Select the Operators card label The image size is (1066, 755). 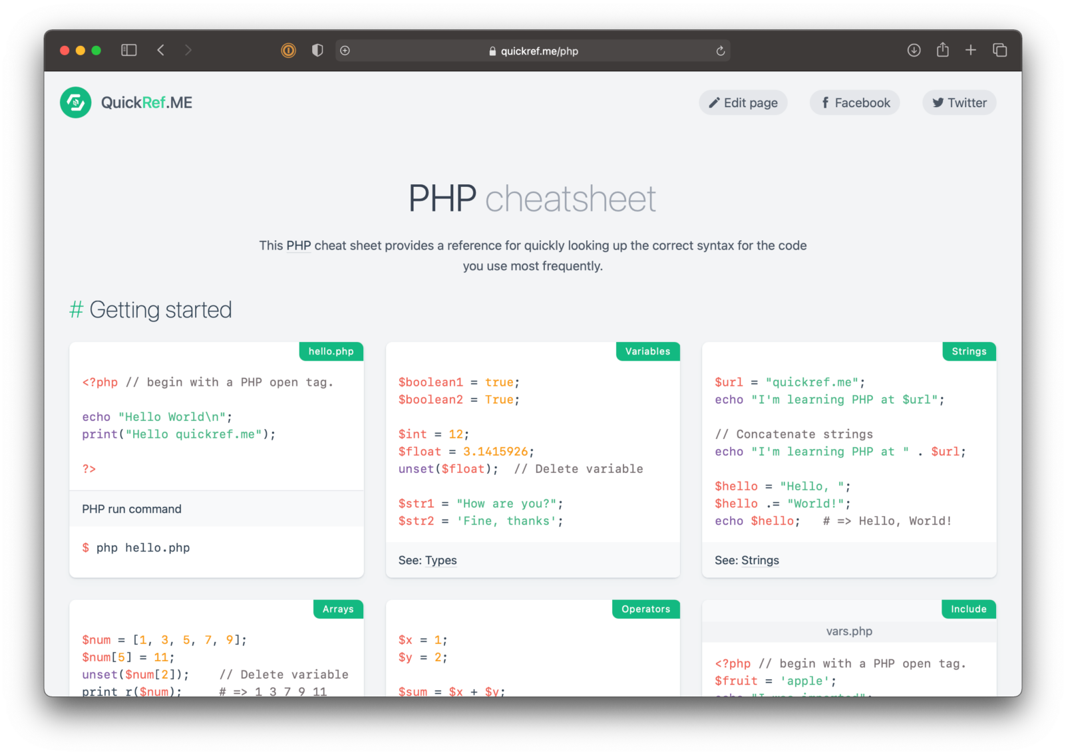pos(645,609)
